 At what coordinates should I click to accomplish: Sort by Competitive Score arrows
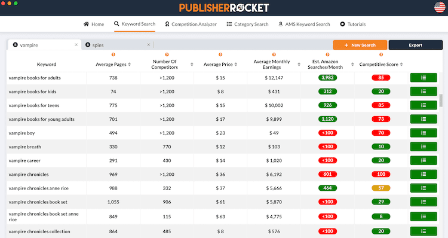click(x=401, y=65)
